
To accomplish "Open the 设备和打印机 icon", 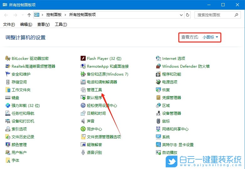I will (x=8, y=121).
